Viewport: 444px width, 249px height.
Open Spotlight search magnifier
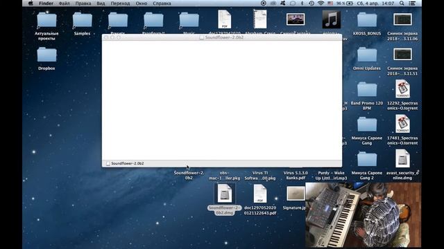402,3
